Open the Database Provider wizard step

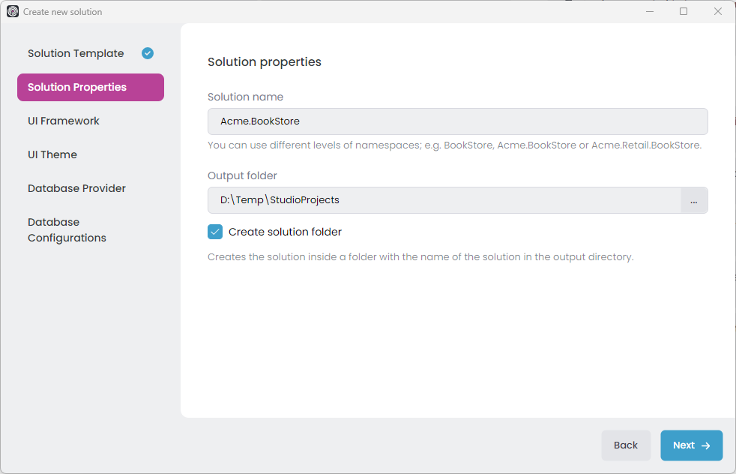pyautogui.click(x=76, y=188)
